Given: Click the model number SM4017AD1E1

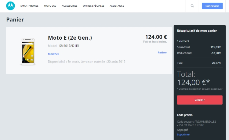Looking at the screenshot, I should [x=69, y=46].
